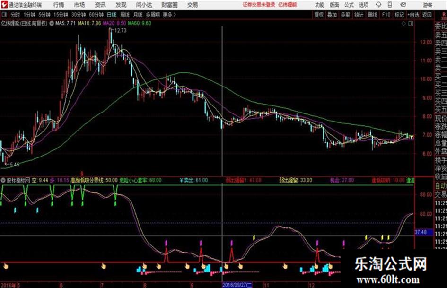Open the 资讯 menu
Viewport: 447px width, 288px height.
[x=100, y=5]
